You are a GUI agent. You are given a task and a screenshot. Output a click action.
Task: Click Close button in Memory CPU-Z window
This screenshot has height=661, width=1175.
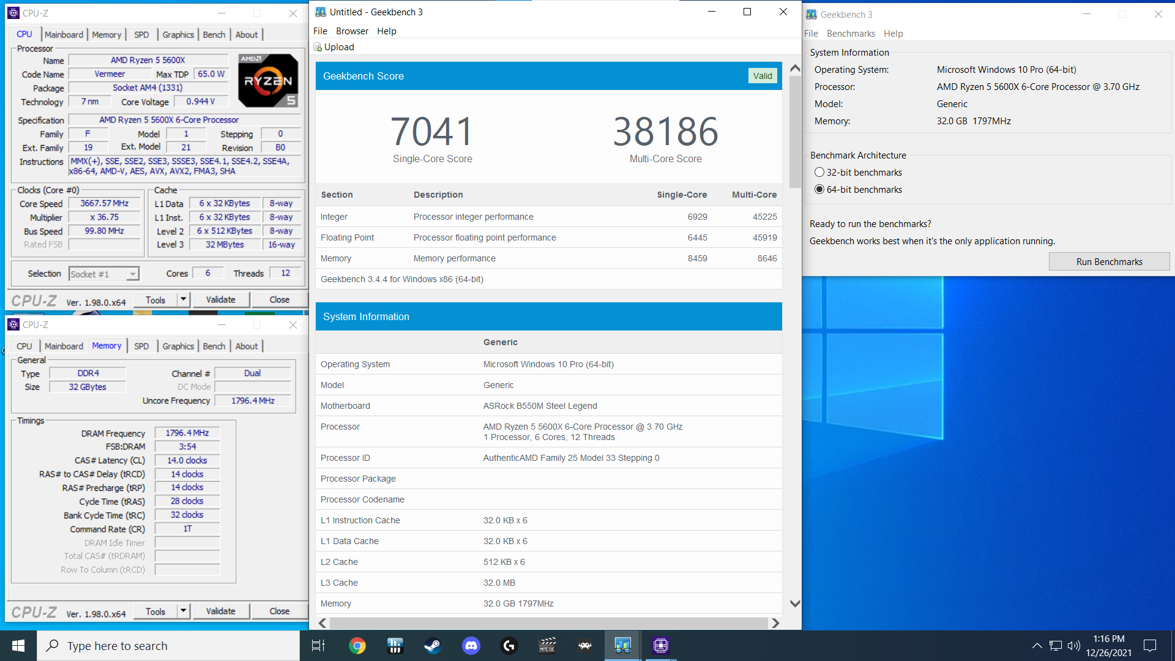click(x=280, y=611)
